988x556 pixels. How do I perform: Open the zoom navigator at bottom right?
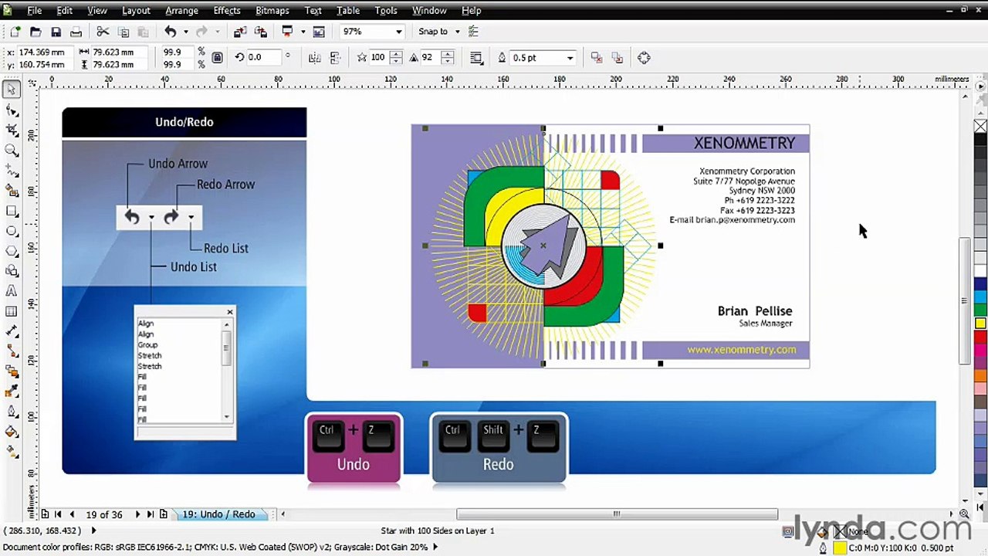pyautogui.click(x=964, y=514)
